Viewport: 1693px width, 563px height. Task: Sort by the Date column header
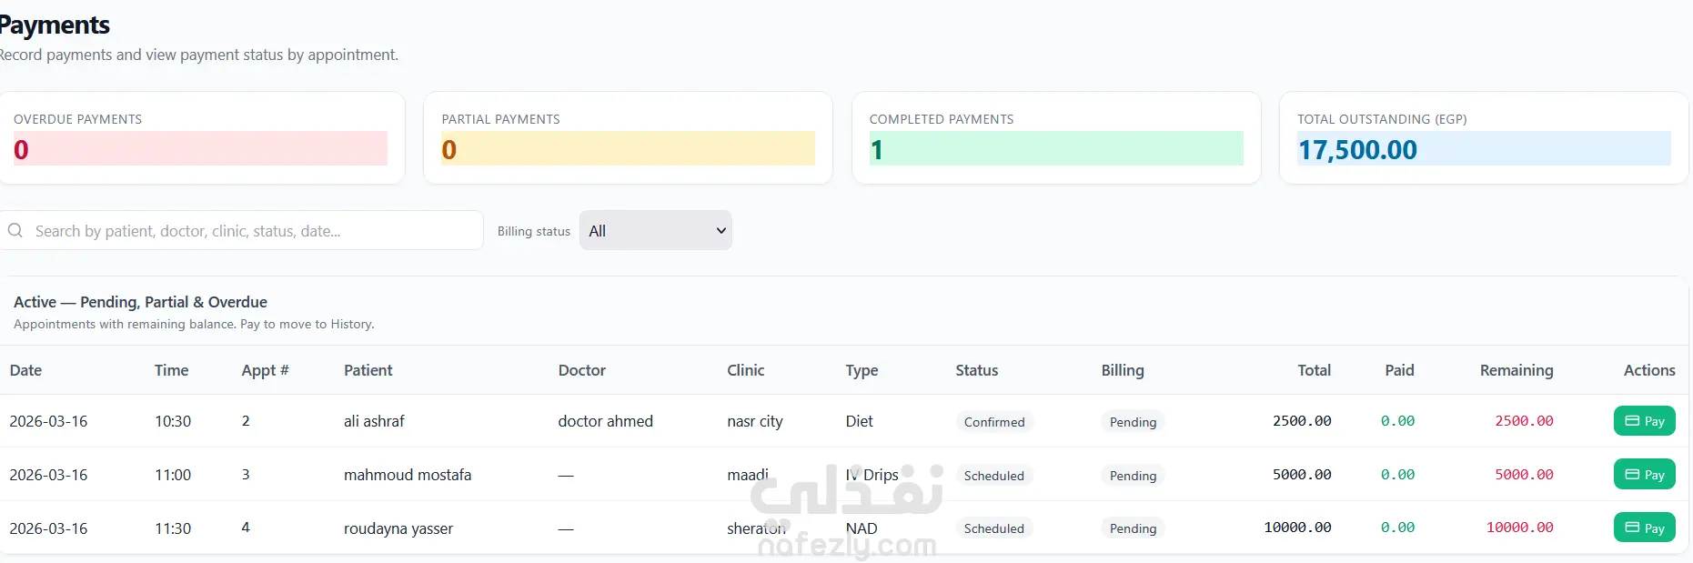tap(25, 370)
